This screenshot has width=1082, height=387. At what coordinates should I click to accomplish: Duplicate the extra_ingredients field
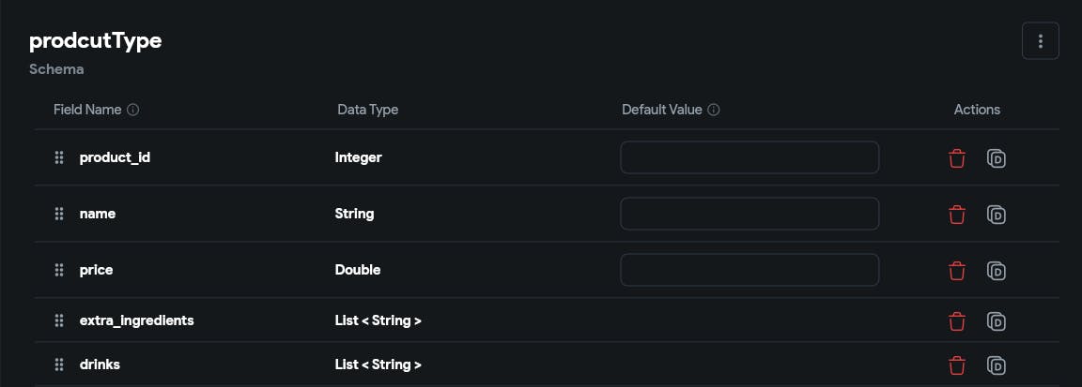(997, 321)
